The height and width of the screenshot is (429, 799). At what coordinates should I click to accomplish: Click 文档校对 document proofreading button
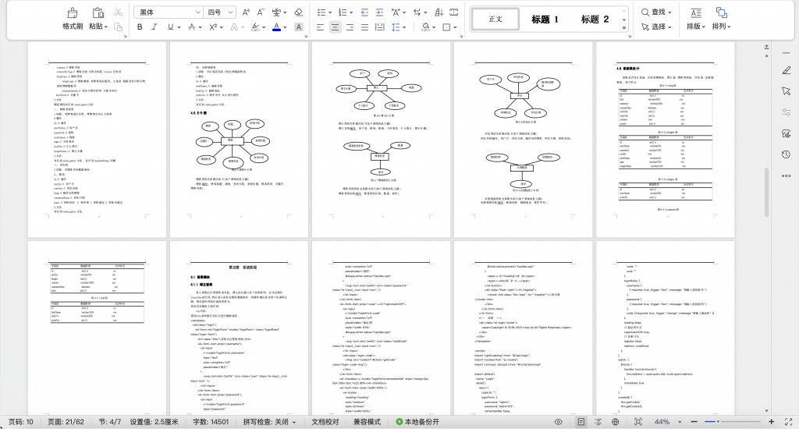tap(325, 421)
